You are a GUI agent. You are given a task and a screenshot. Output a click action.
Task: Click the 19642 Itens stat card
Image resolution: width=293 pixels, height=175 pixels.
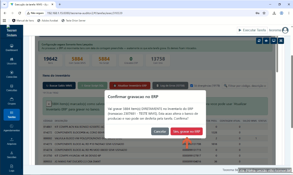click(x=50, y=60)
